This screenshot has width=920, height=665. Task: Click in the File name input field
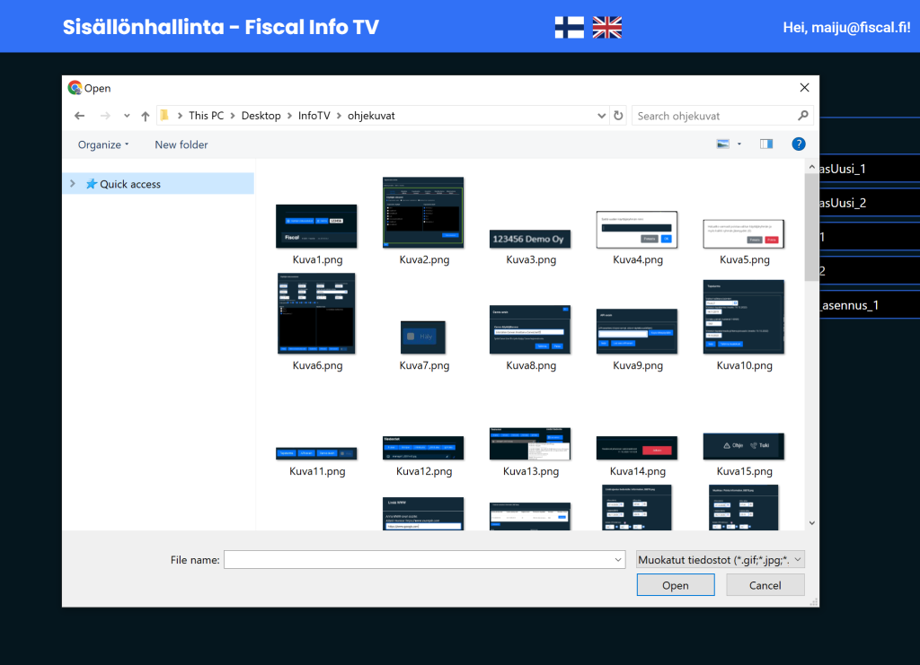pyautogui.click(x=418, y=560)
